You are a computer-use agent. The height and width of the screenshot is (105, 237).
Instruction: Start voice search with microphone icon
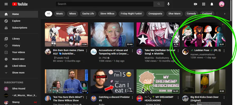(168, 4)
